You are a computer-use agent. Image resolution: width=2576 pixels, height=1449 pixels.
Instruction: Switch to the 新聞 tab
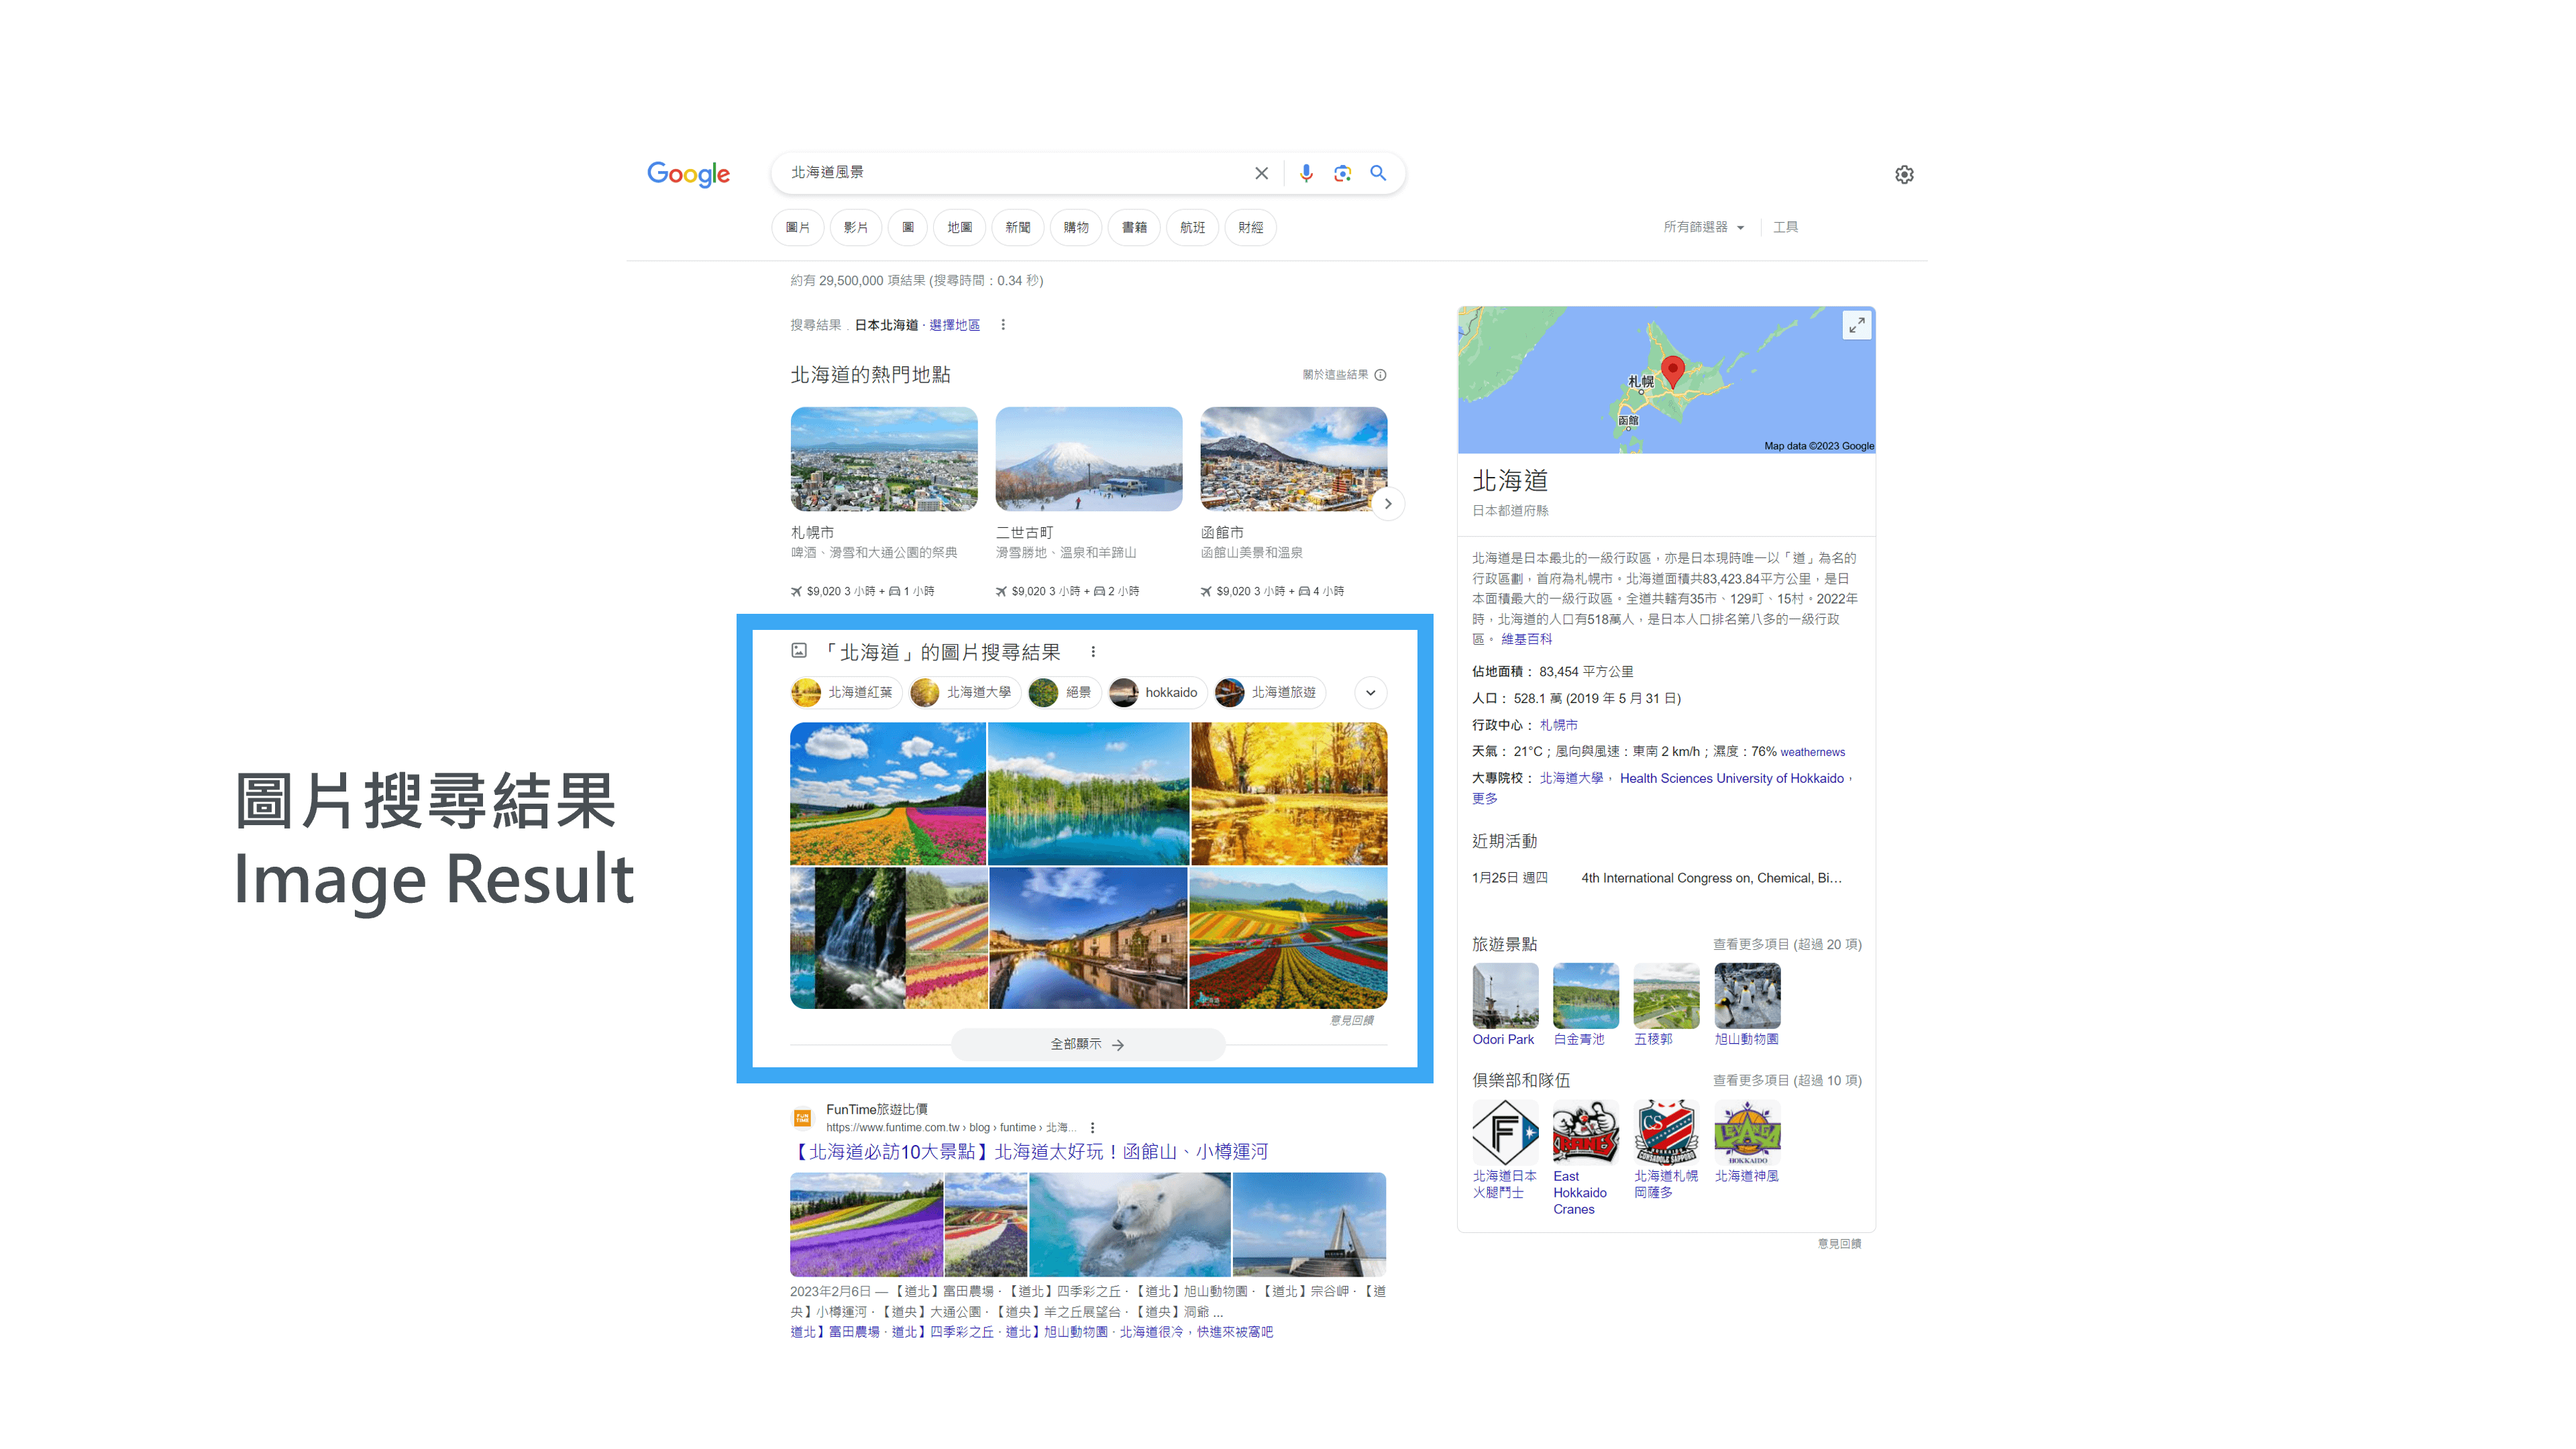tap(1017, 227)
